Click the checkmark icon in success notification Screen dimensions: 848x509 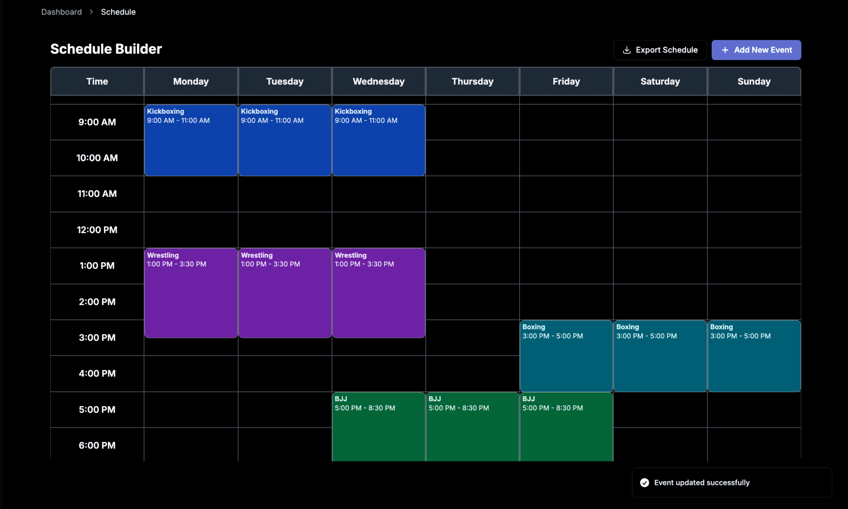click(x=644, y=483)
